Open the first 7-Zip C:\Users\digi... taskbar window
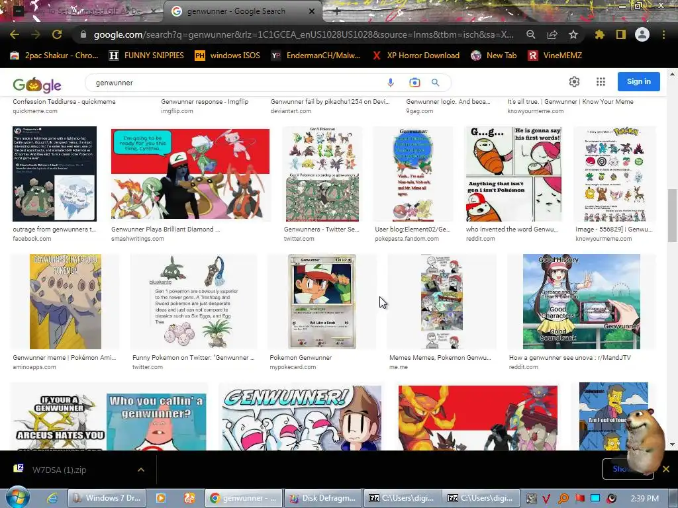678x508 pixels. tap(403, 498)
